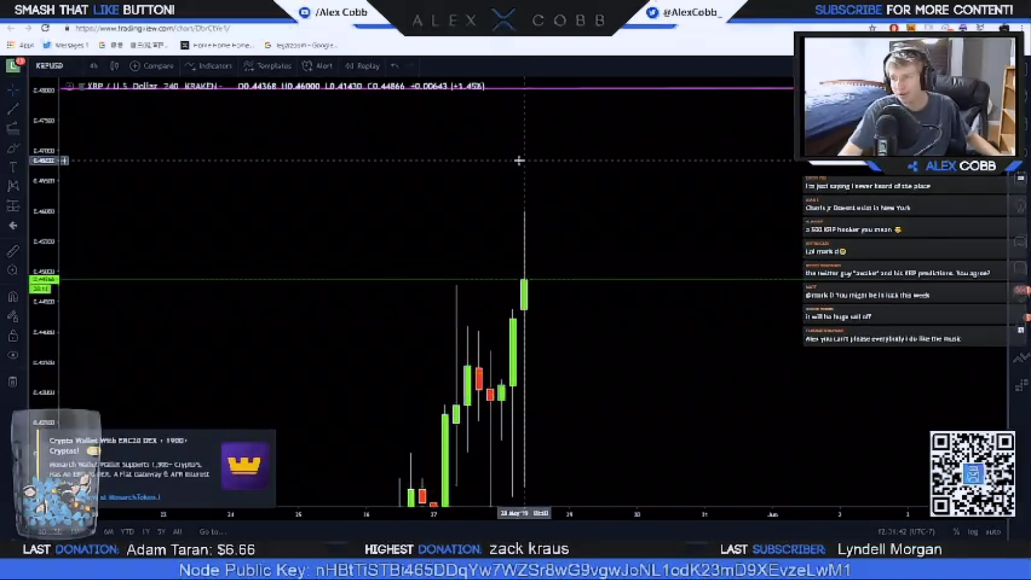Screen dimensions: 1031x580
Task: Open the pitchfork tools group
Action: click(13, 128)
